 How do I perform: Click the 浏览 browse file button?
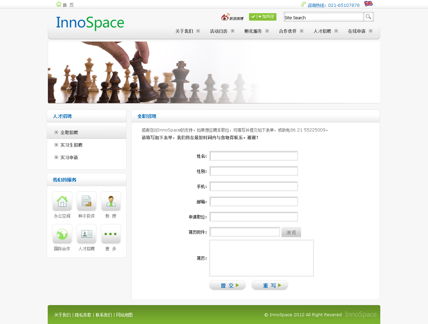[291, 232]
